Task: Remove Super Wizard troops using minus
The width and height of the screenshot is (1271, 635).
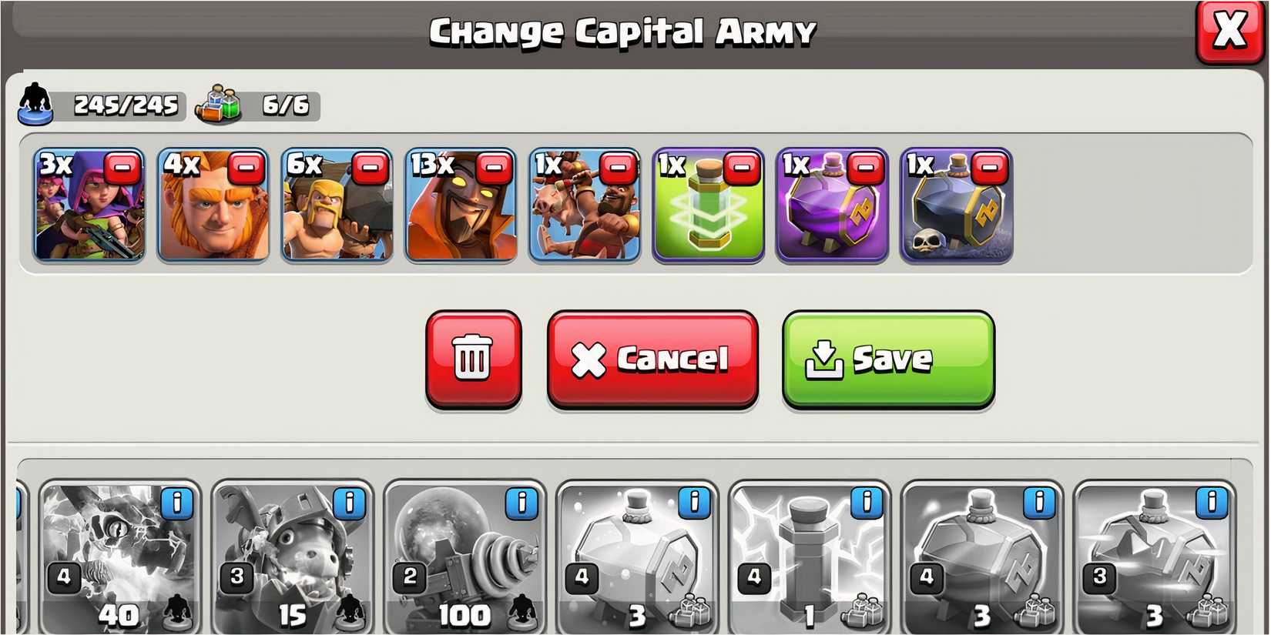Action: tap(494, 168)
